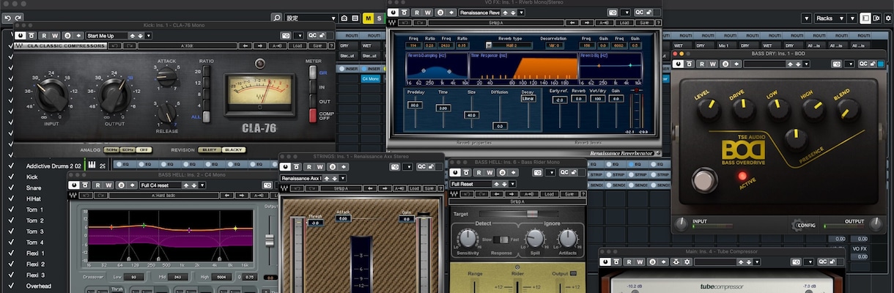Take snapshot with CLA-76 camera icon
Viewport: 894px width, 293px height.
[x=285, y=35]
